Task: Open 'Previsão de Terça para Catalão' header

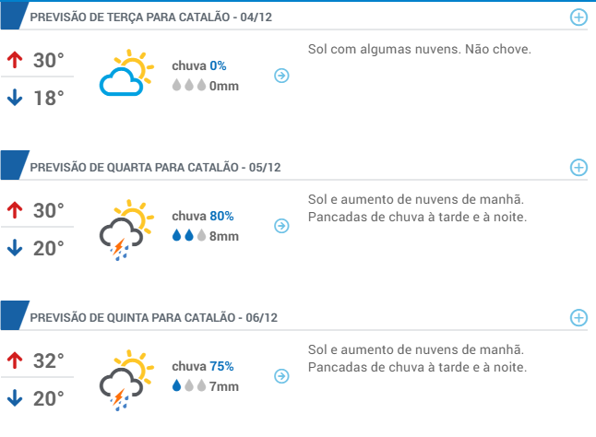Action: 150,18
